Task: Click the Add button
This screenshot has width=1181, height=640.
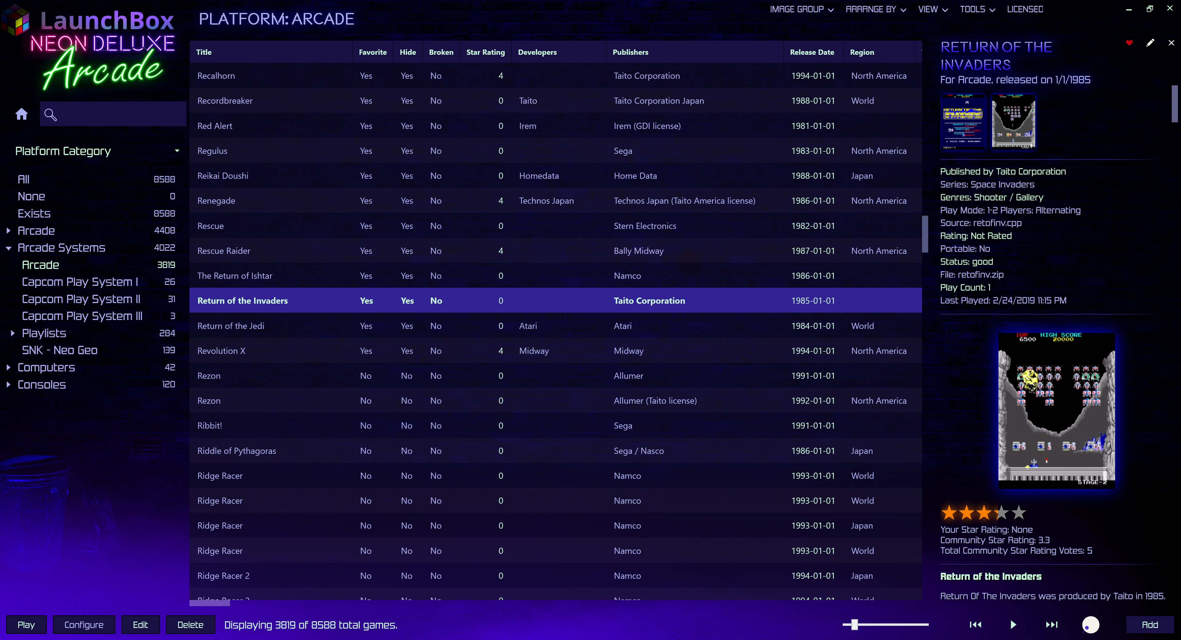Action: tap(1149, 624)
